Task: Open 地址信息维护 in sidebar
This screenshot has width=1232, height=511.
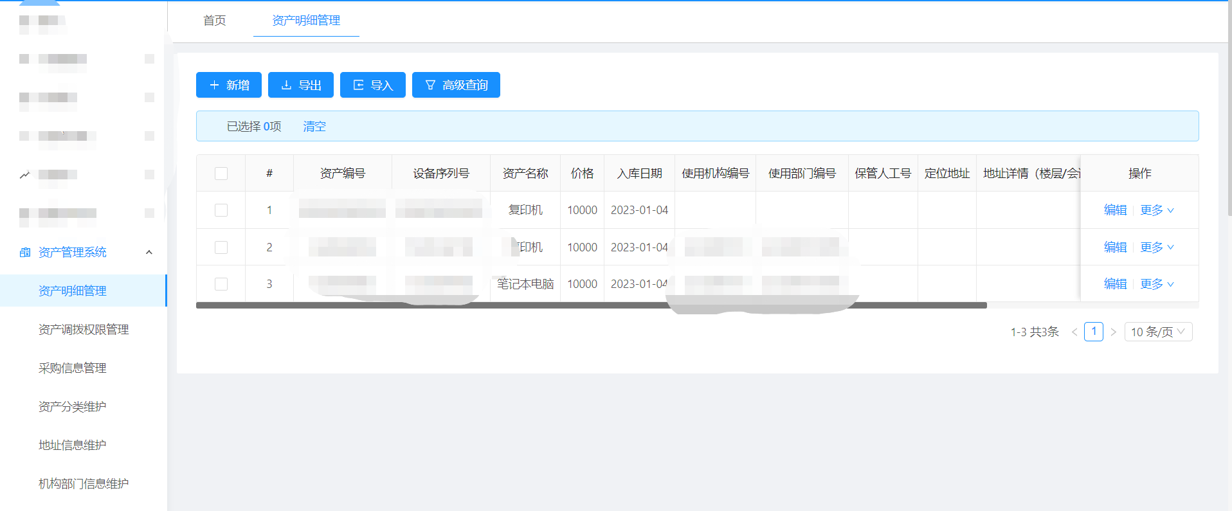Action: click(84, 445)
